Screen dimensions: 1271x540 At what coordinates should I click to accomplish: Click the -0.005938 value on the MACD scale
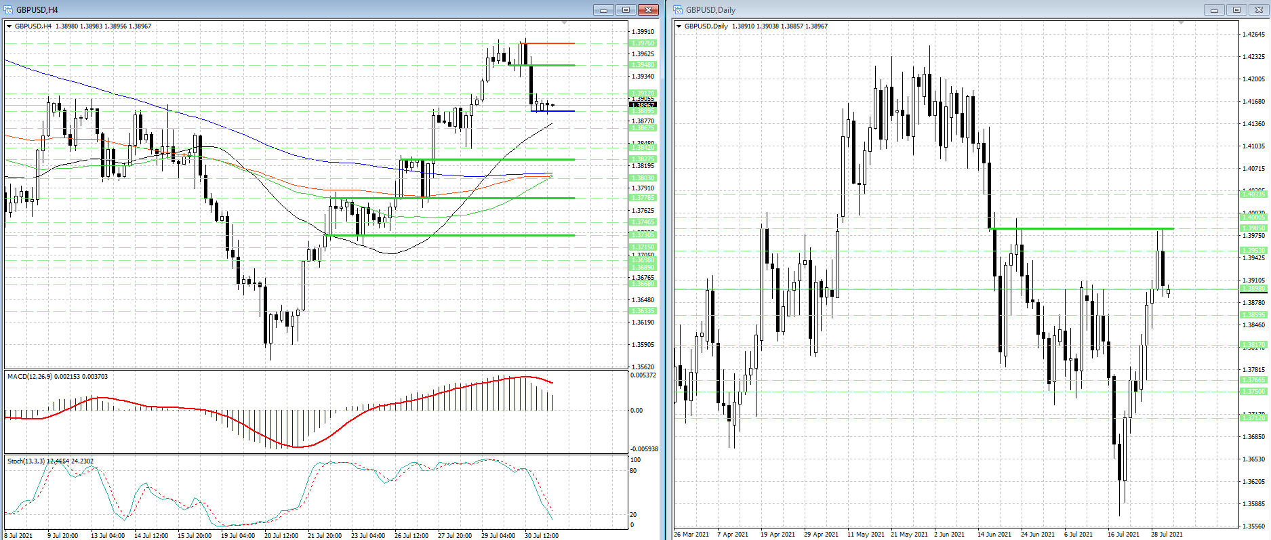coord(644,449)
